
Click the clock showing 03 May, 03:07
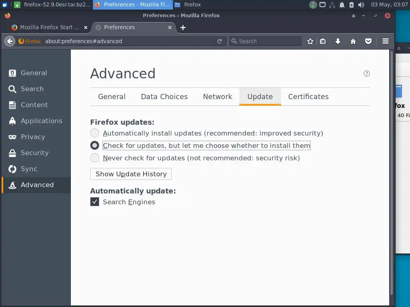coord(389,5)
